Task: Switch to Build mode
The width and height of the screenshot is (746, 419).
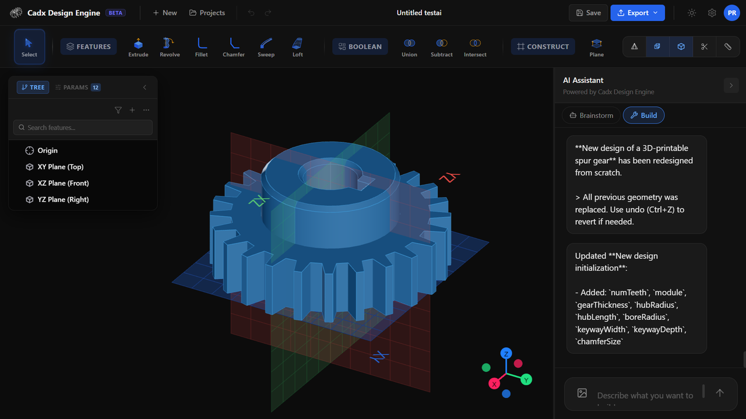Action: 643,115
